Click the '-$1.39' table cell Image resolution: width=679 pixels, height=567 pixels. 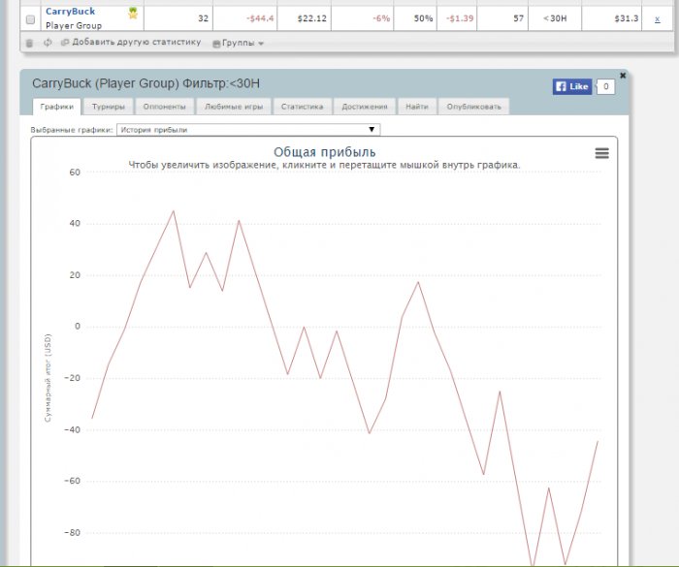(457, 18)
